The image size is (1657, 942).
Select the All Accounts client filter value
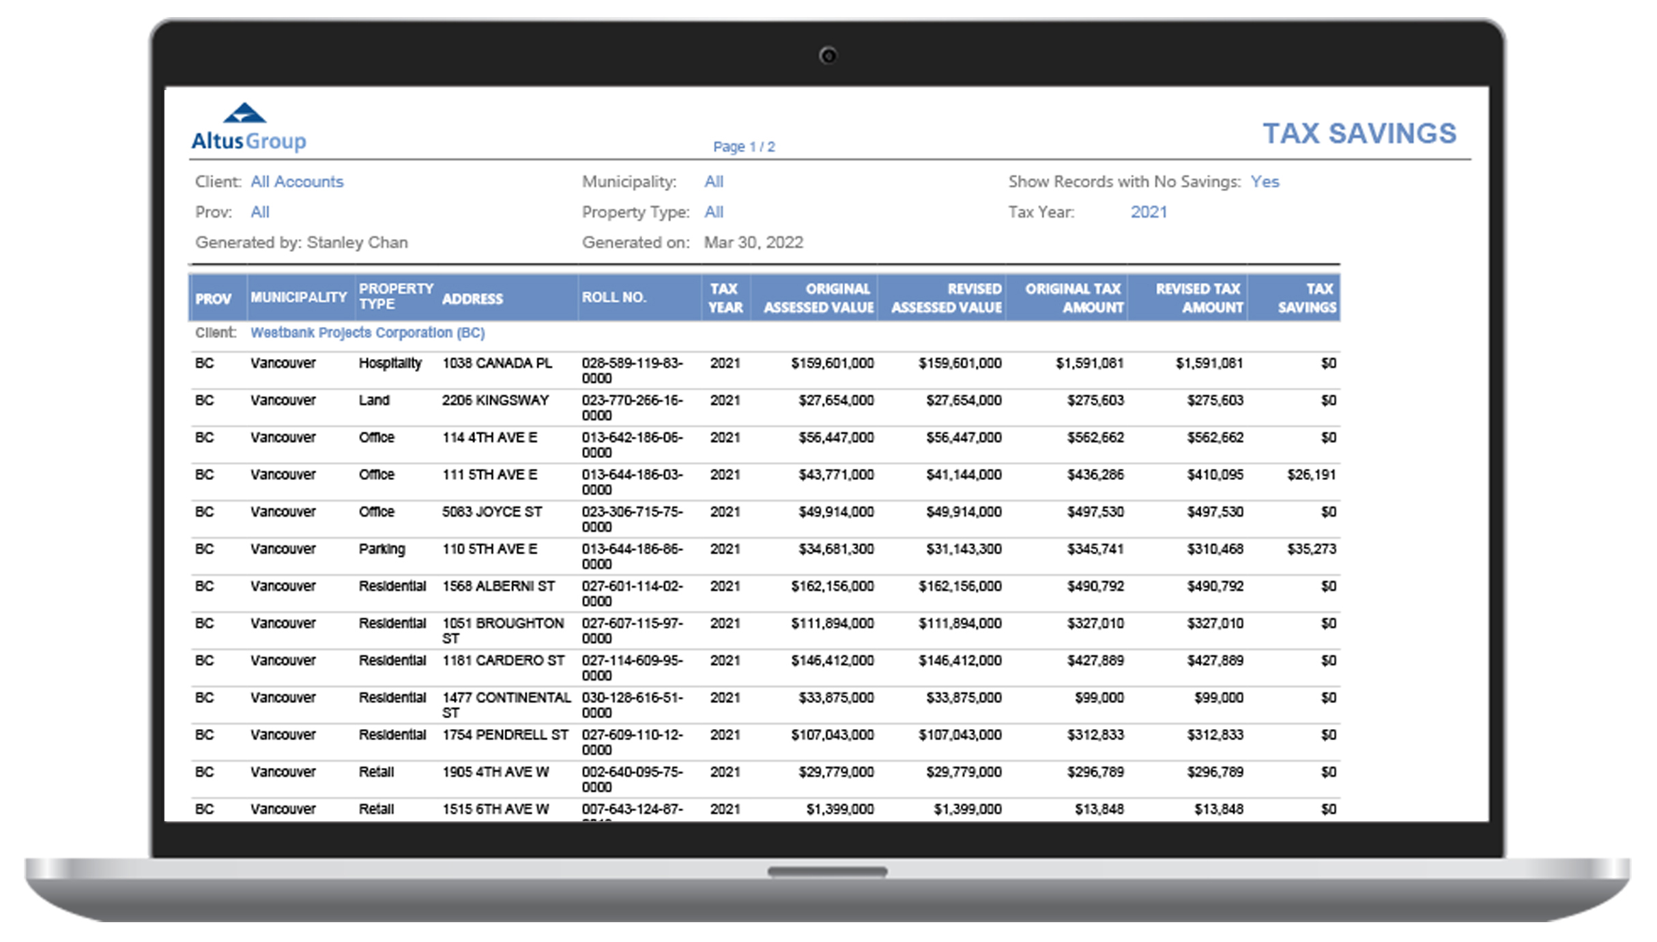[x=296, y=182]
